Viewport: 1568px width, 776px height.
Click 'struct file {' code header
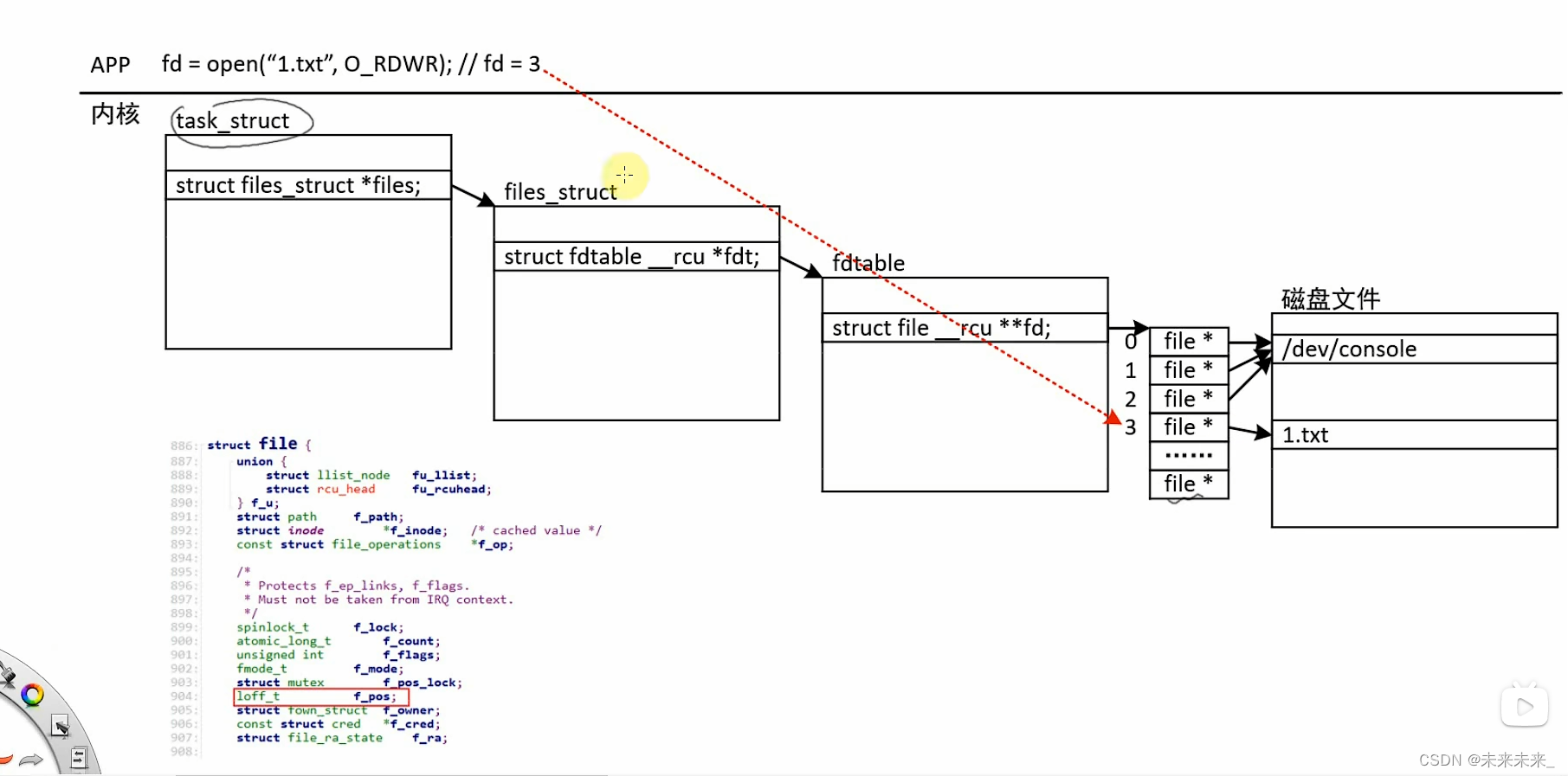coord(259,444)
